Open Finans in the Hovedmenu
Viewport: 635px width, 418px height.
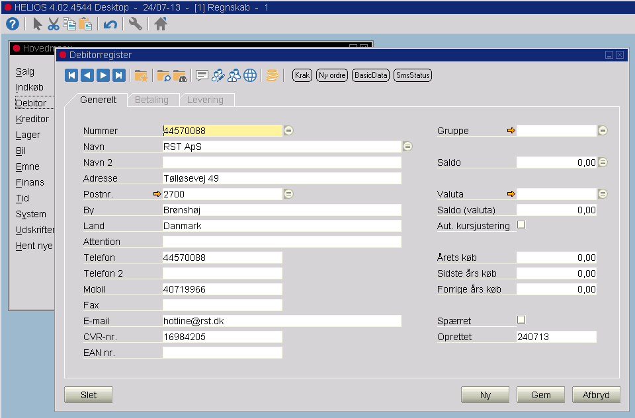coord(30,183)
